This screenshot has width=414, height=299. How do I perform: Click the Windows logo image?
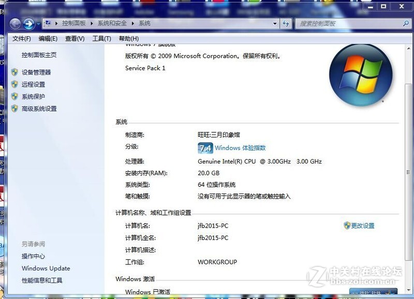click(361, 75)
